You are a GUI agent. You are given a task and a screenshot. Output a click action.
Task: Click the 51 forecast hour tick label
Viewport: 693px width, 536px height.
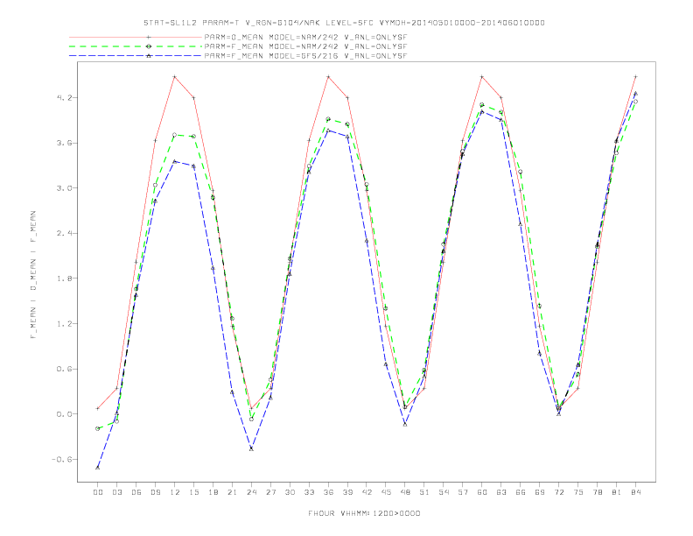tap(424, 492)
